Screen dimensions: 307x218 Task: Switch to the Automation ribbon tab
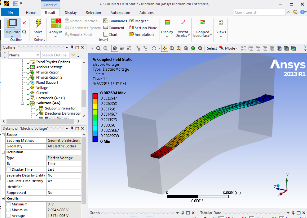[120, 13]
